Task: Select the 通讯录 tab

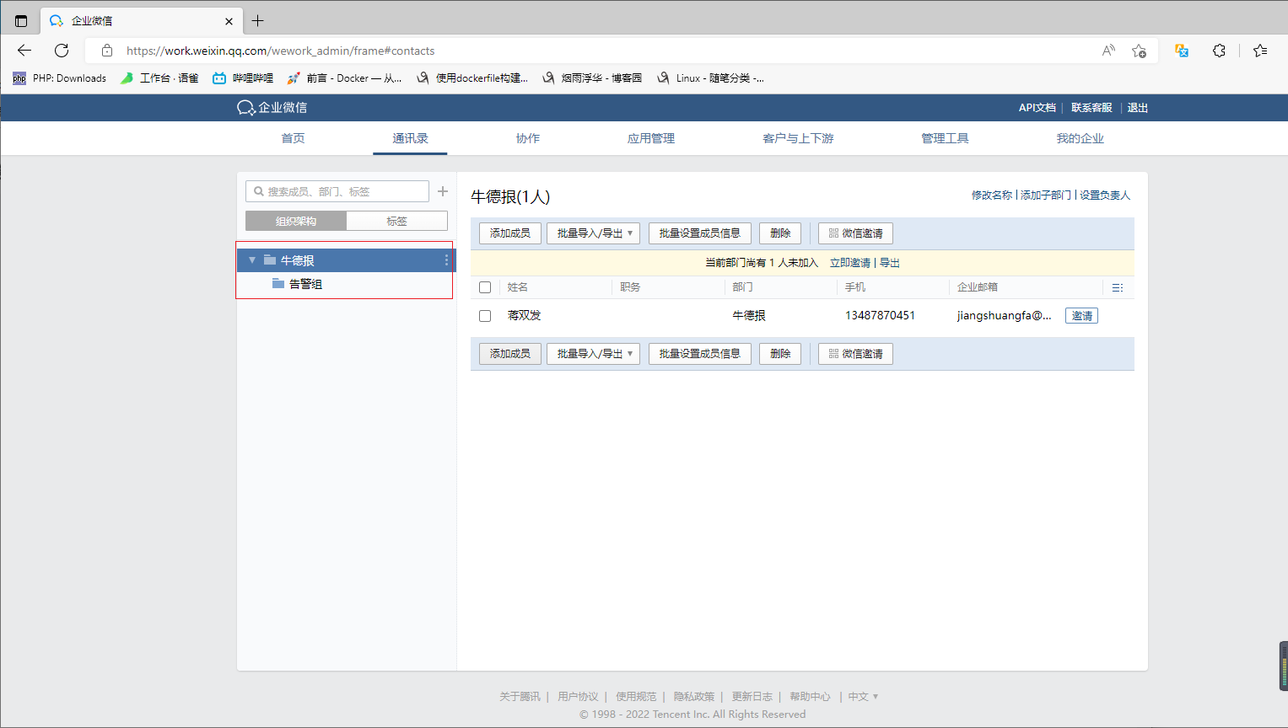Action: click(410, 138)
